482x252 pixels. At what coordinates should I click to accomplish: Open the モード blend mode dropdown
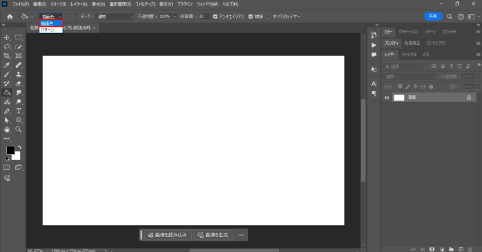[x=115, y=17]
